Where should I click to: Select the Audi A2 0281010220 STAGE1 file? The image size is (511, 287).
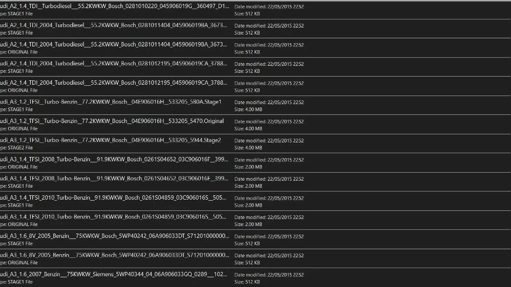(x=114, y=6)
